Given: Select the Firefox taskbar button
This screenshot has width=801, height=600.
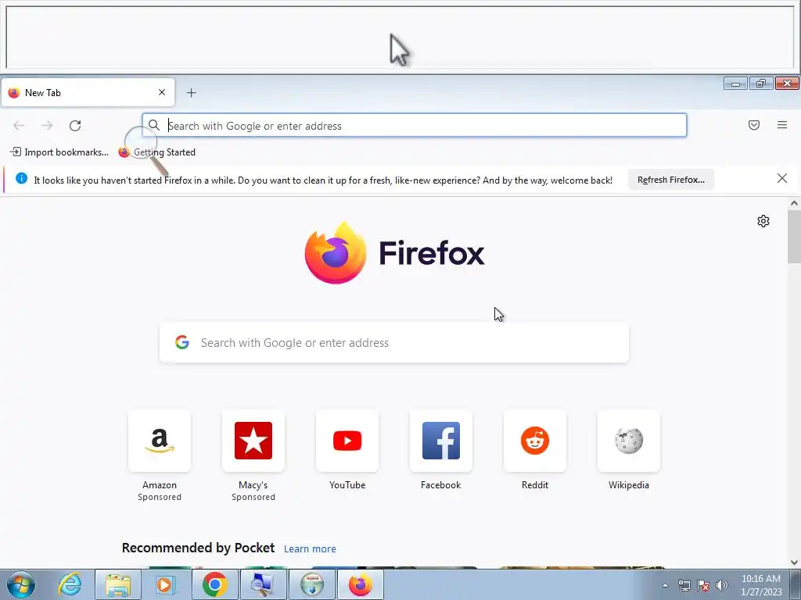Looking at the screenshot, I should (x=360, y=584).
